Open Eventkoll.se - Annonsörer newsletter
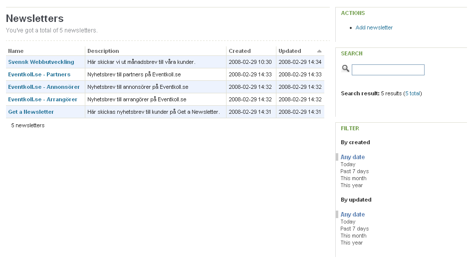 [x=44, y=87]
